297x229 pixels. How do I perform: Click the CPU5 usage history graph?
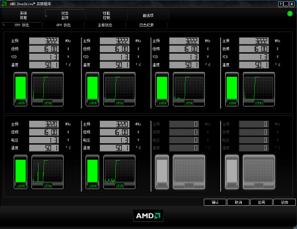[x=119, y=172]
